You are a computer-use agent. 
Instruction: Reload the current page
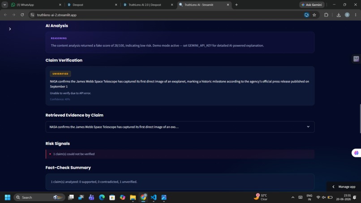coord(22,15)
